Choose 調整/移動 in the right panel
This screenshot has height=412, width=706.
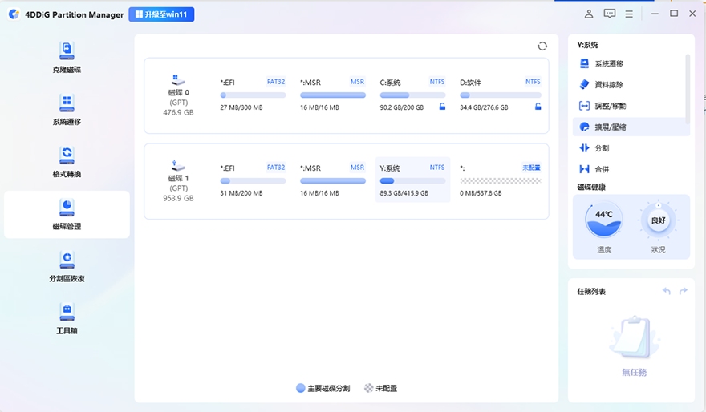[610, 106]
